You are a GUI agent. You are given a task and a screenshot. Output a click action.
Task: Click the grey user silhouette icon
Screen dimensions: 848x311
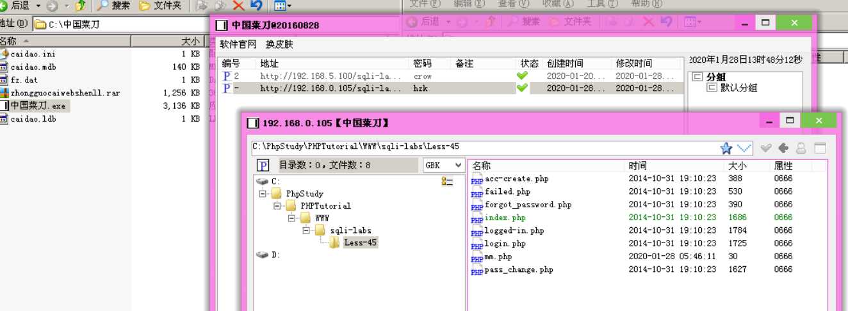(x=801, y=148)
